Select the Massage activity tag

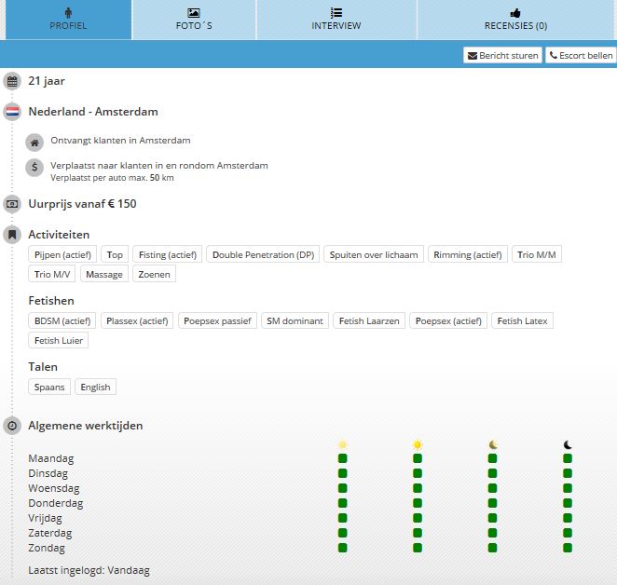click(103, 274)
